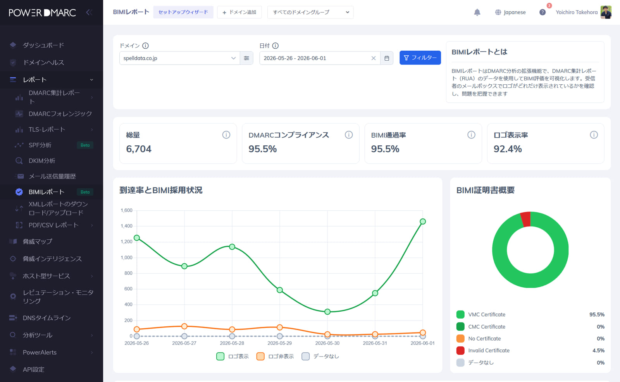Click Invalid Certificate red swatch
Screen dimensions: 620x382
coord(460,350)
